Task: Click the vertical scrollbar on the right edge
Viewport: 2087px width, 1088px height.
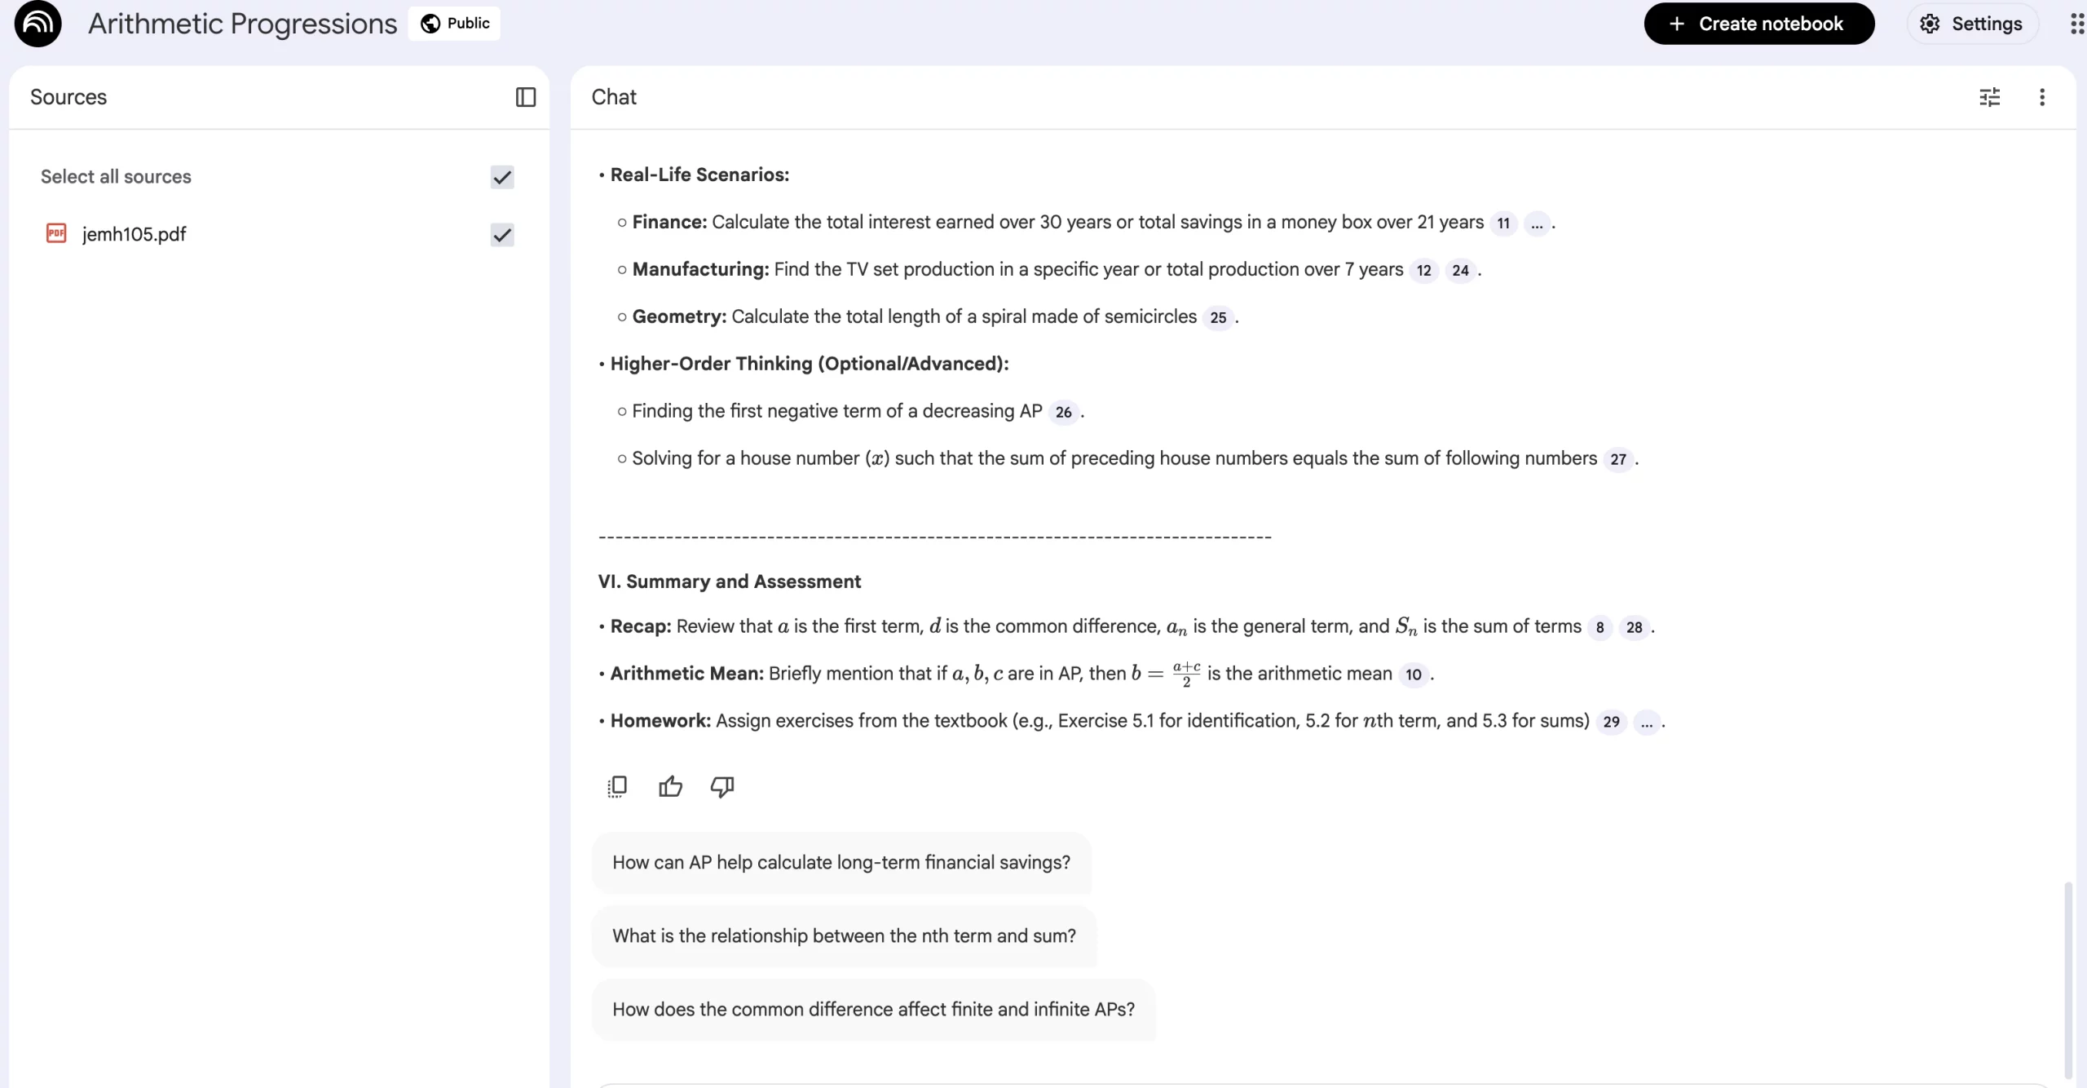Action: 2068,979
